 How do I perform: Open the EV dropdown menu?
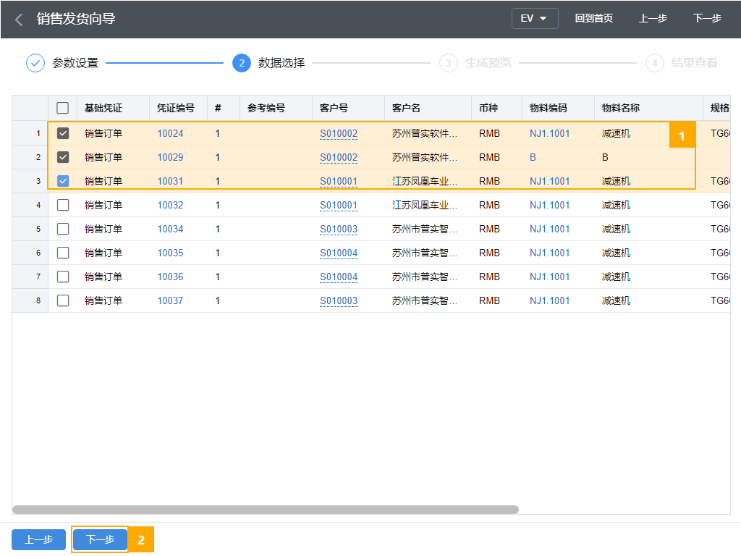(x=535, y=18)
